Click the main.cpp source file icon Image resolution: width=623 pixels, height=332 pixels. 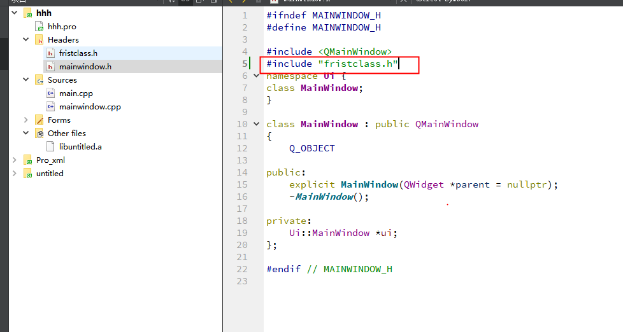pos(50,93)
